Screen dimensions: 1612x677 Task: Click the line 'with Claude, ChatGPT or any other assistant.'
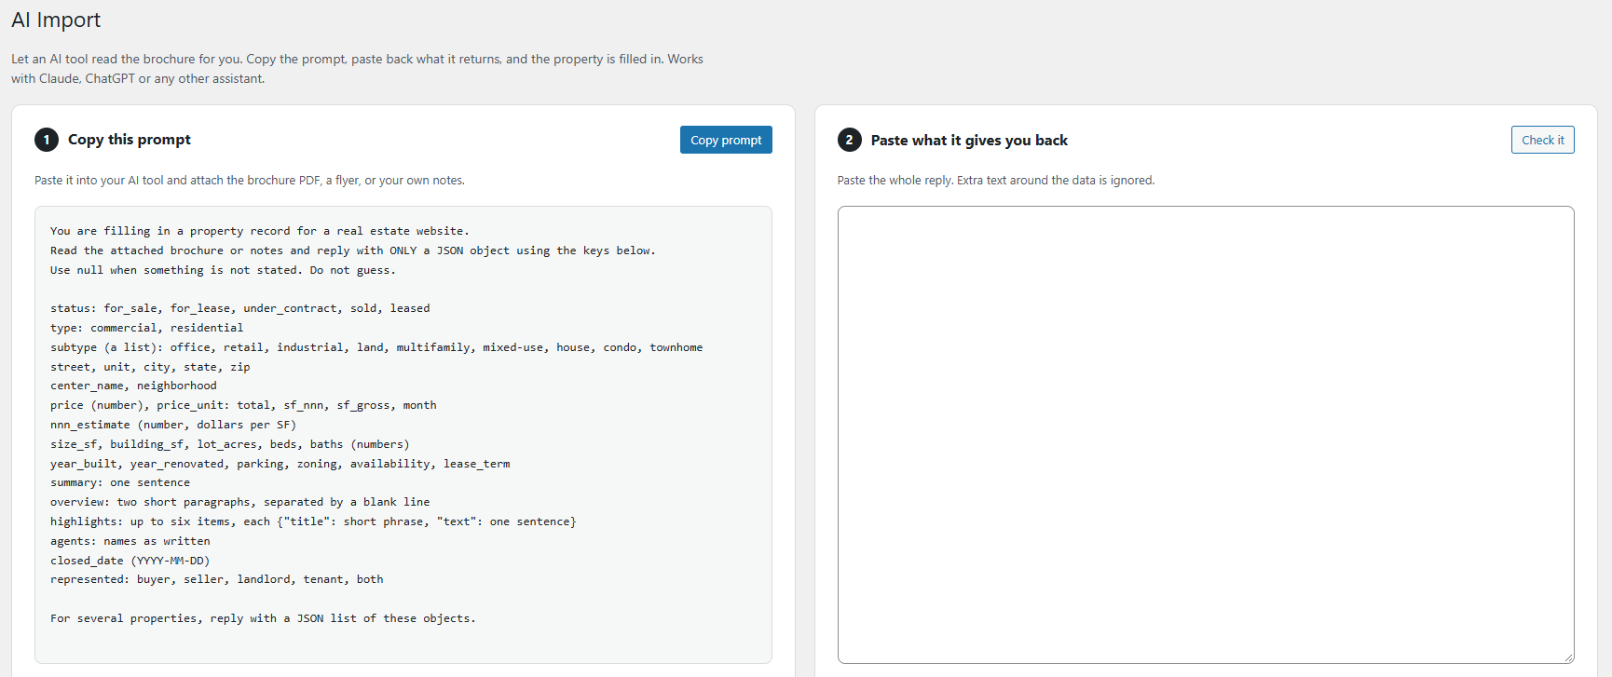pyautogui.click(x=138, y=78)
